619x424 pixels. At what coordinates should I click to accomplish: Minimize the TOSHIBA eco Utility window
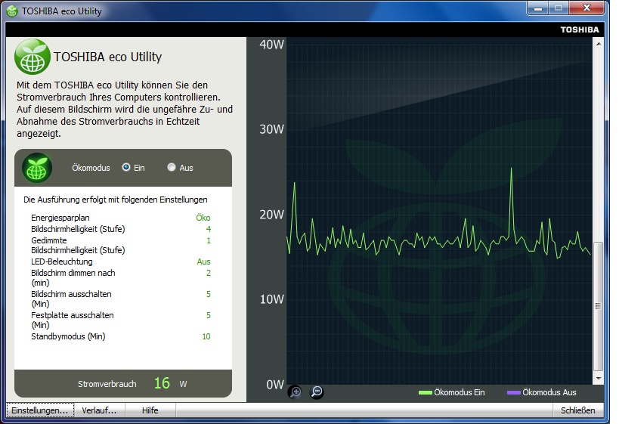pyautogui.click(x=537, y=8)
